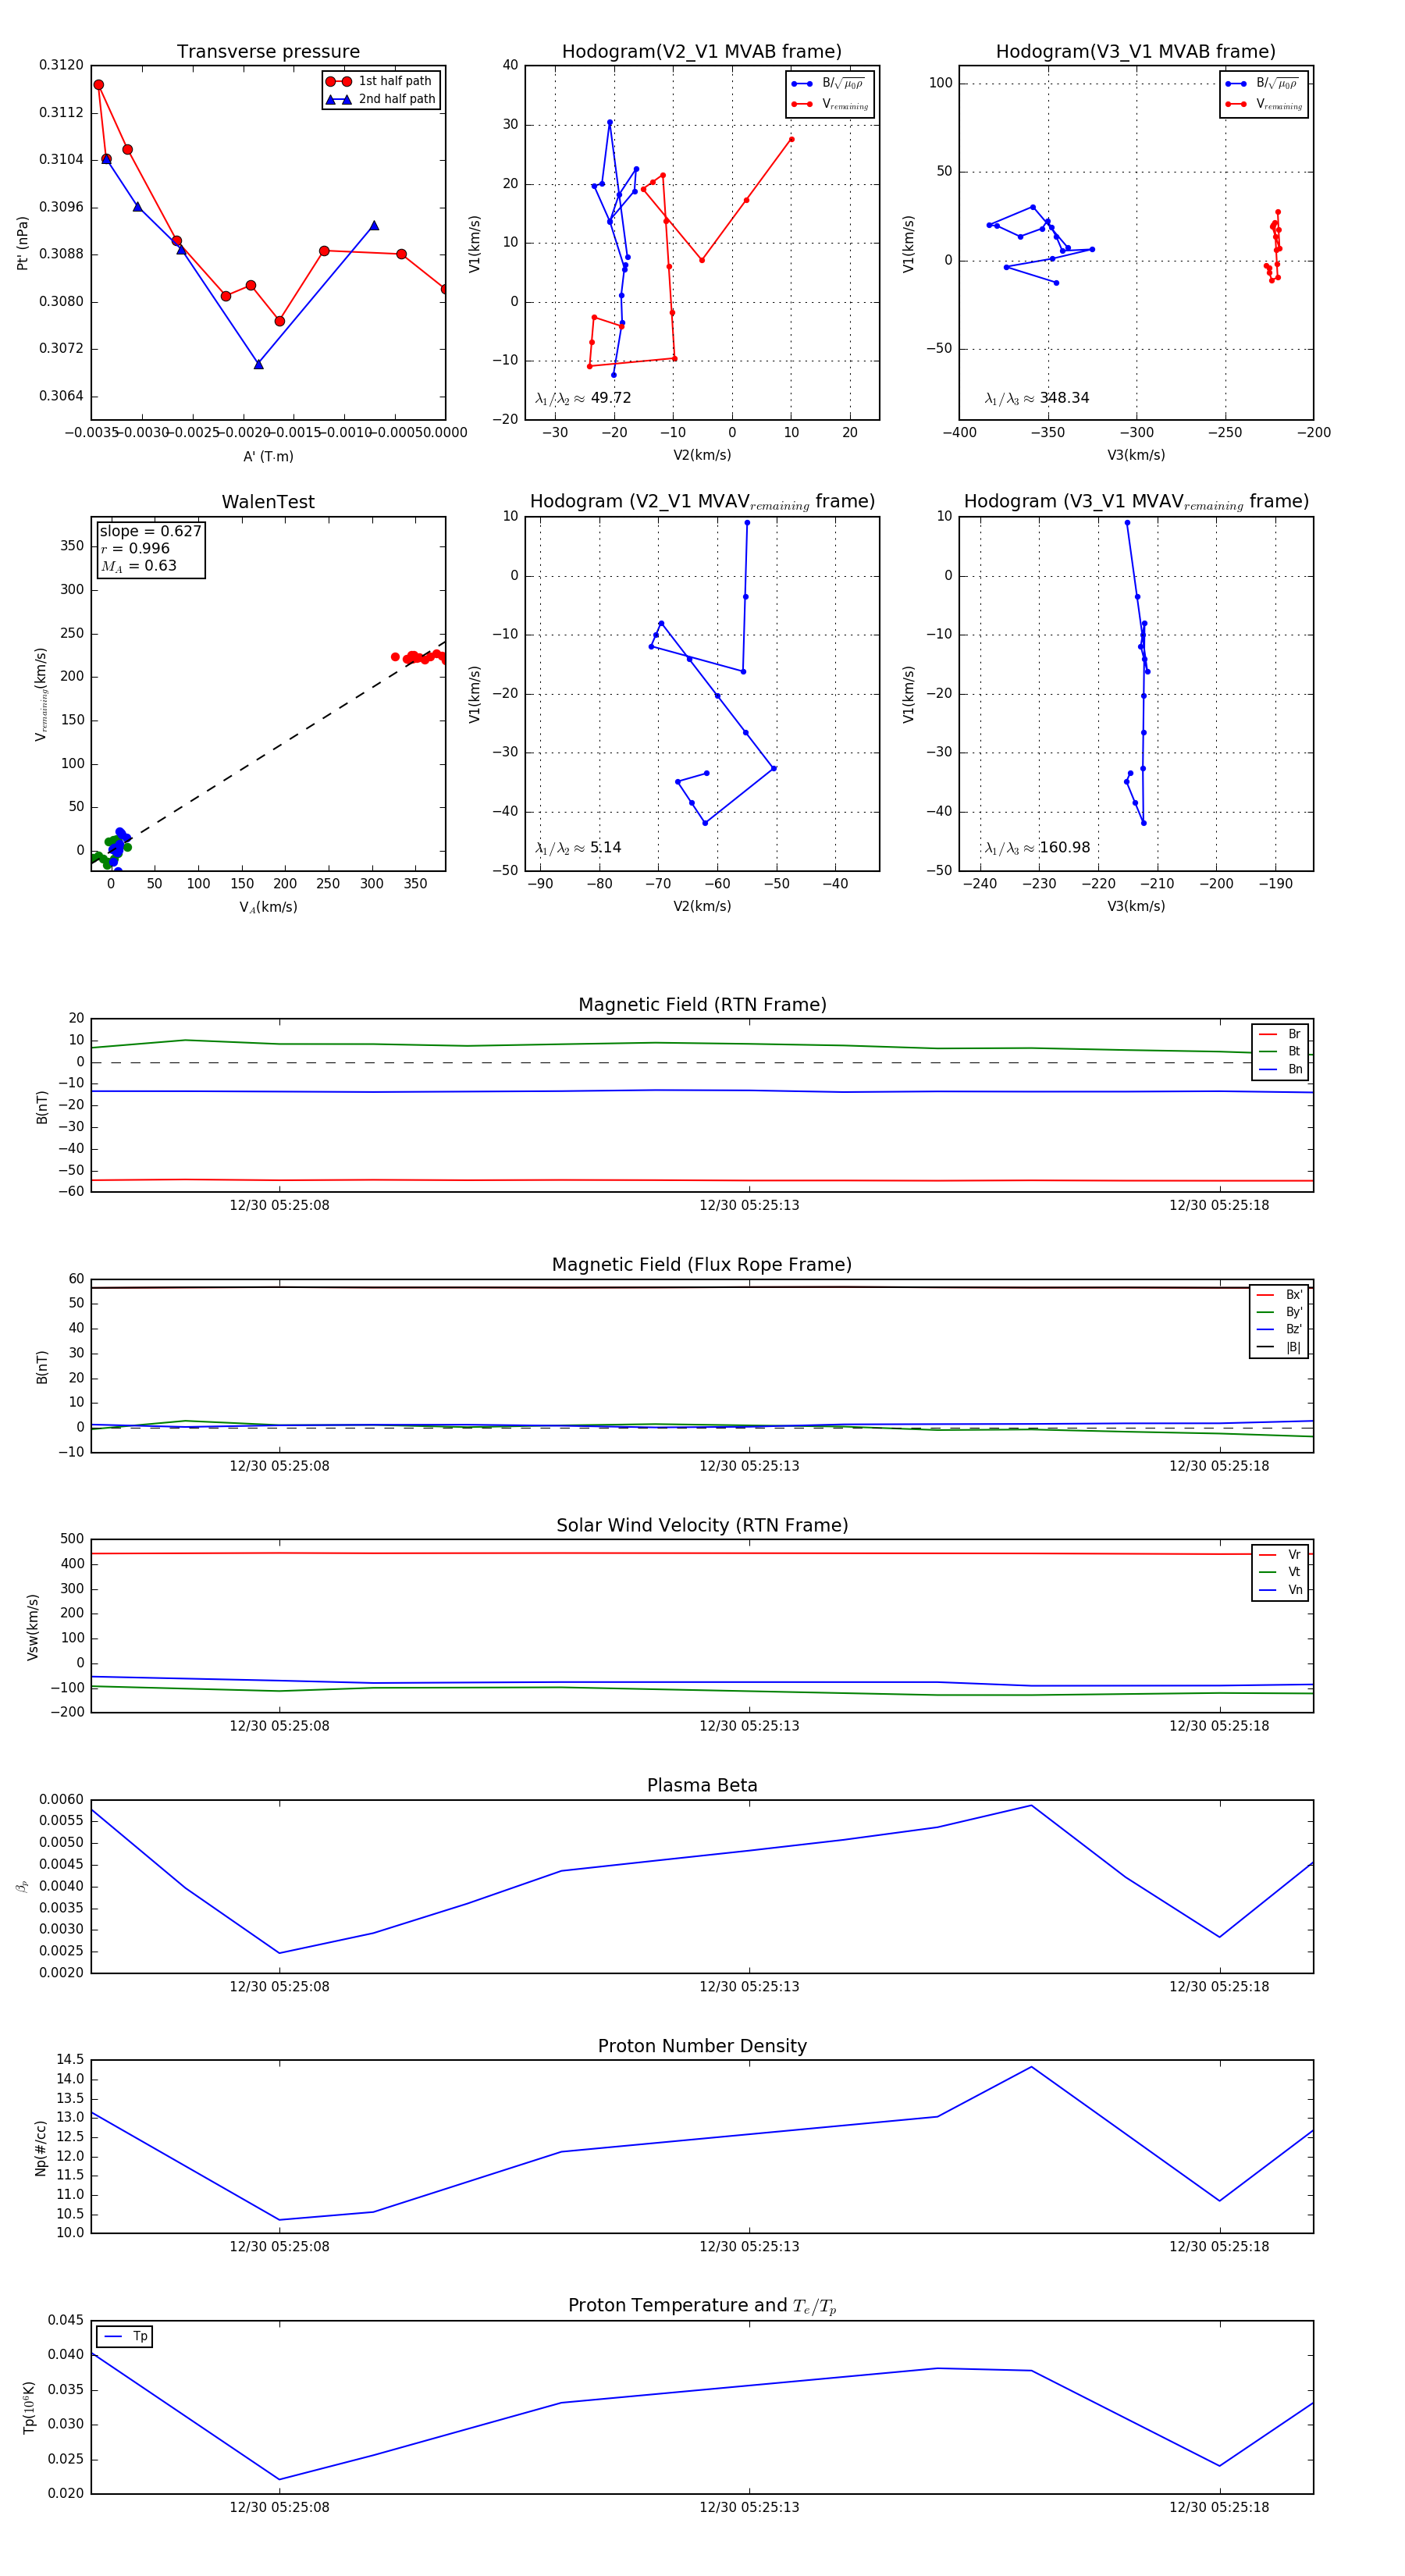
Task: Click the "Plasma Beta" plot title
Action: click(702, 1785)
